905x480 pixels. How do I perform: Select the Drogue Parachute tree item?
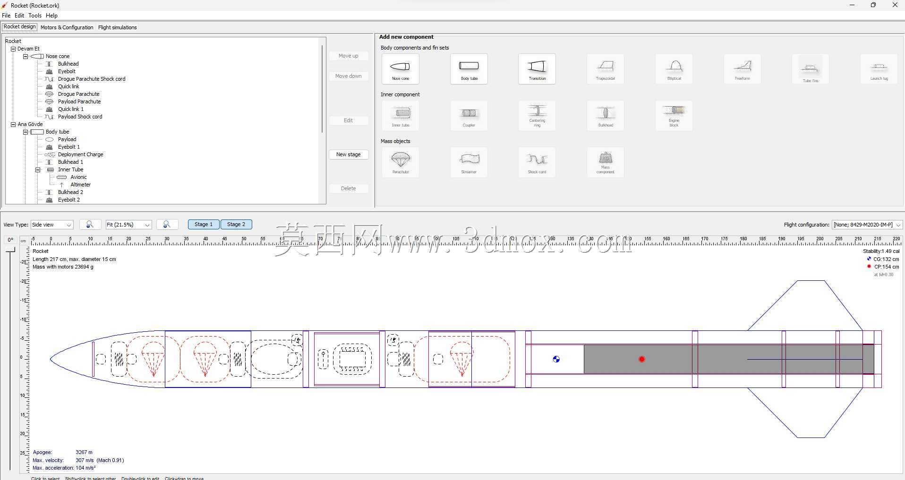click(x=78, y=94)
